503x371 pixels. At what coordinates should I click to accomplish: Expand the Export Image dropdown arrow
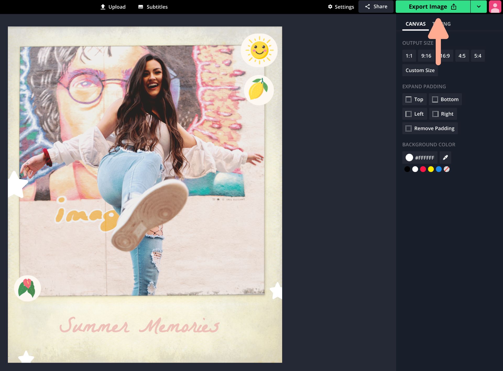click(478, 7)
